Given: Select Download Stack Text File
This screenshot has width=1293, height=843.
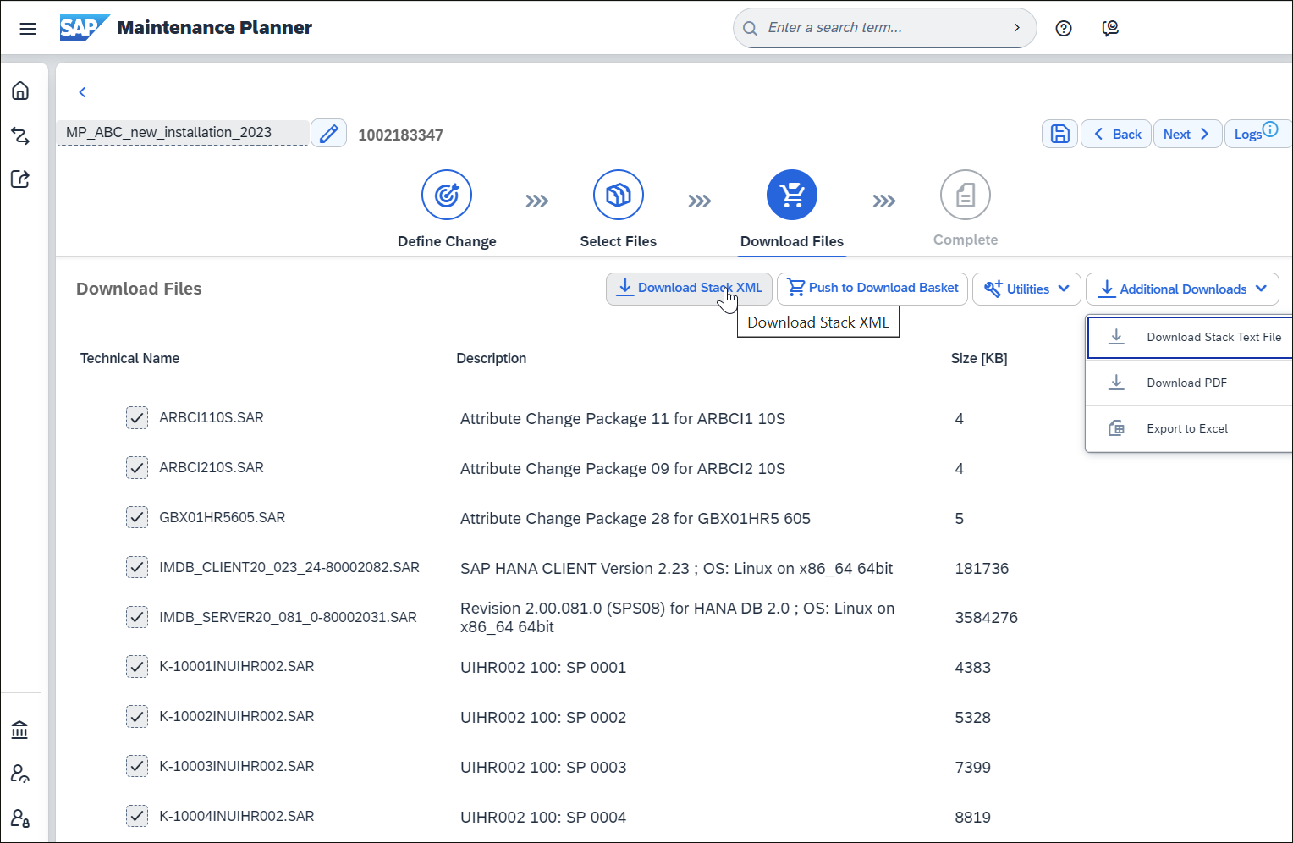Looking at the screenshot, I should pyautogui.click(x=1190, y=337).
